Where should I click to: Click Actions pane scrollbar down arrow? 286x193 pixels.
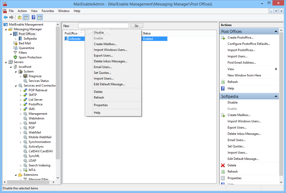[281, 182]
